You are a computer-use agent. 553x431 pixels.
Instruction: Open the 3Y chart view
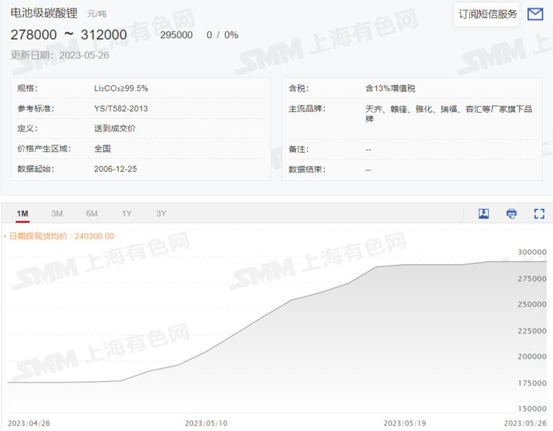160,214
